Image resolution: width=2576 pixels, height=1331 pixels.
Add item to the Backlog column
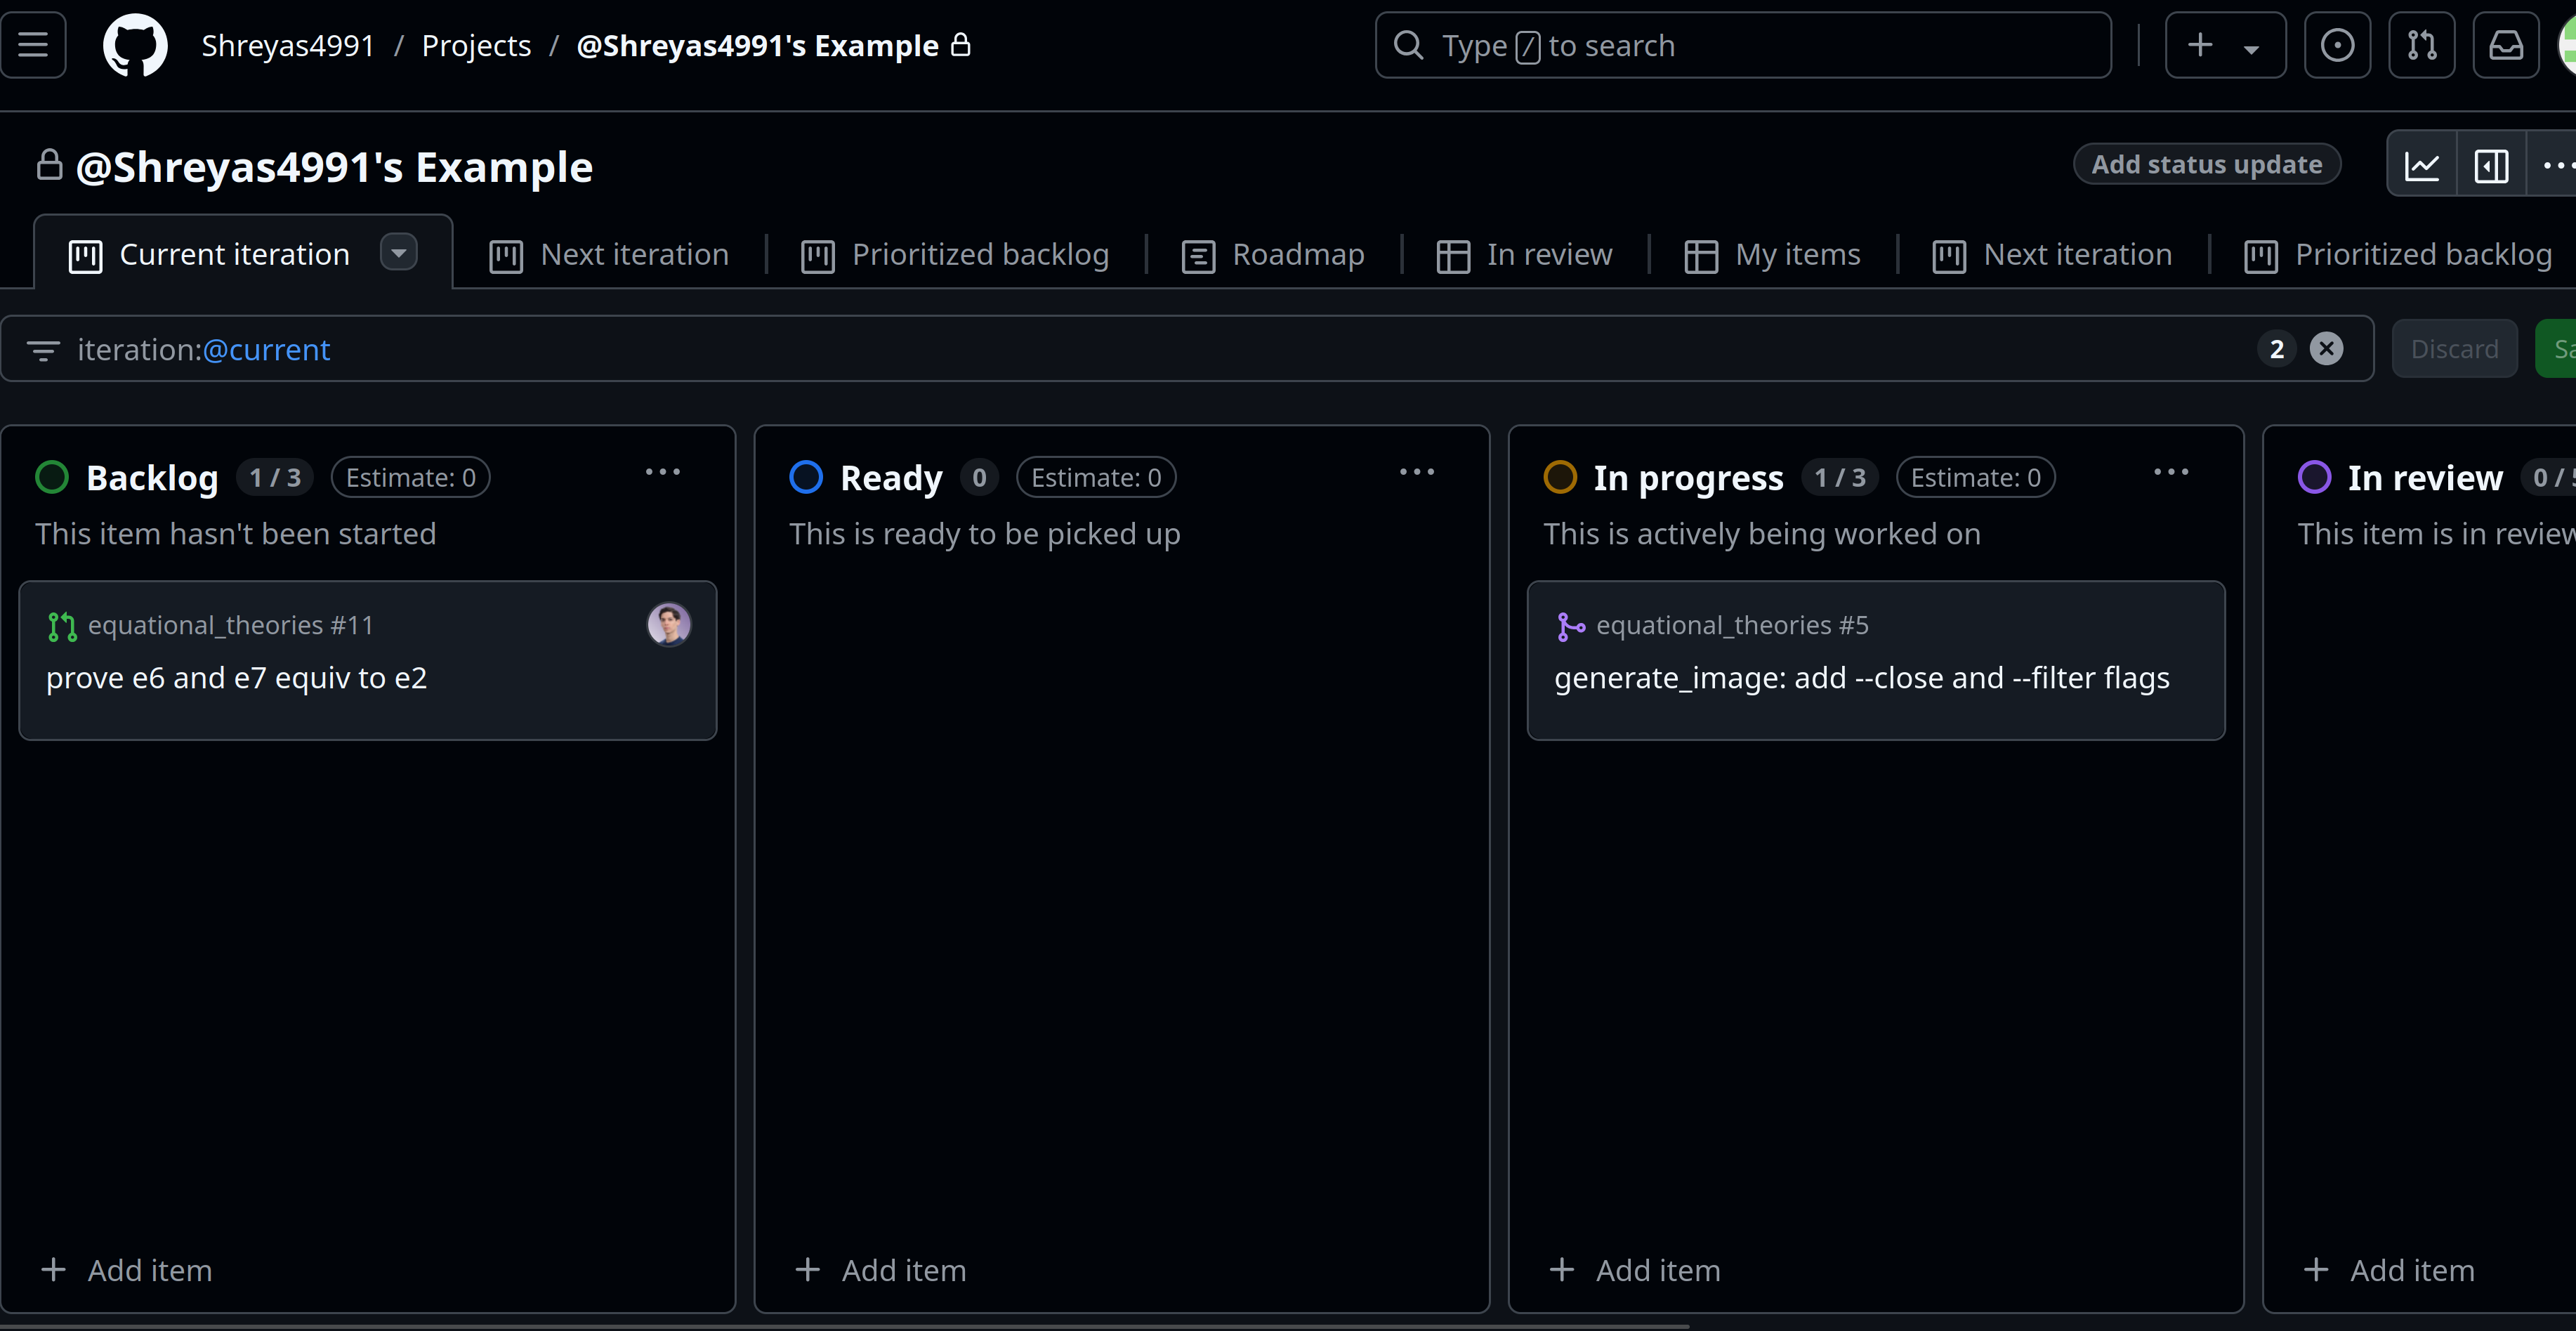pos(127,1270)
